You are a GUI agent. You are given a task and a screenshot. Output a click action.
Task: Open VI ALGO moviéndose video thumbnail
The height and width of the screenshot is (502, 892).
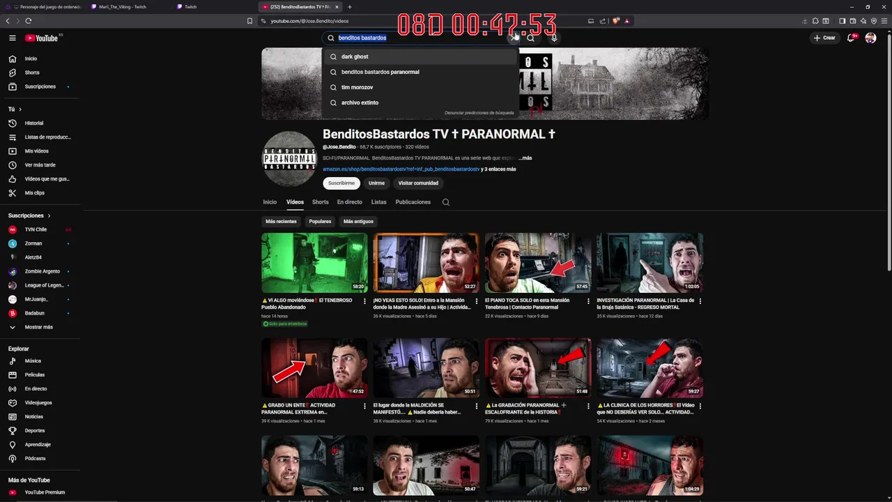click(x=314, y=263)
